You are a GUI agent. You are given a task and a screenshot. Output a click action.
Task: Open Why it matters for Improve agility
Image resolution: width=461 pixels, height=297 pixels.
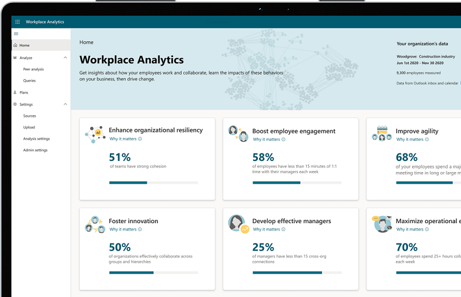410,139
